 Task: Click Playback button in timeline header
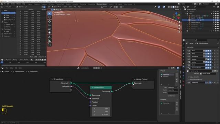coord(9,60)
